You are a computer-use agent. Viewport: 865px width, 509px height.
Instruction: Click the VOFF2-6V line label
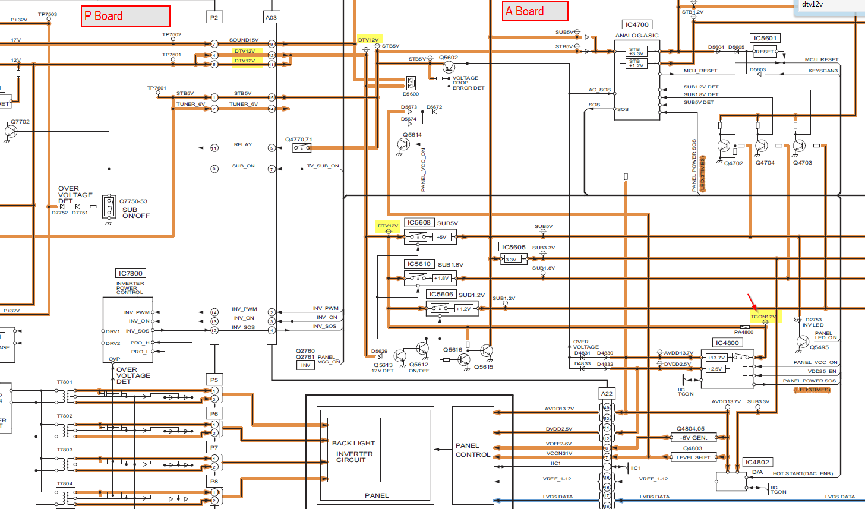click(x=558, y=444)
